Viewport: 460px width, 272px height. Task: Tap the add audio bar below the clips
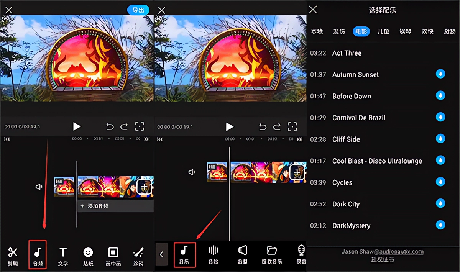pos(115,206)
